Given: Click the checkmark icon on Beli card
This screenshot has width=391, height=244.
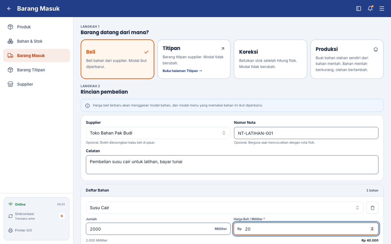Looking at the screenshot, I should click(x=146, y=52).
